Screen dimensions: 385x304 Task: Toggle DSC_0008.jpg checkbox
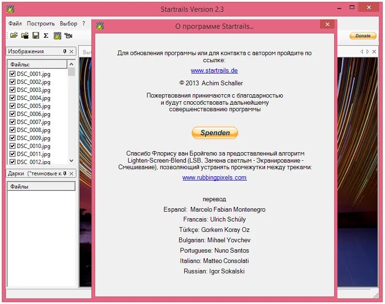click(13, 130)
